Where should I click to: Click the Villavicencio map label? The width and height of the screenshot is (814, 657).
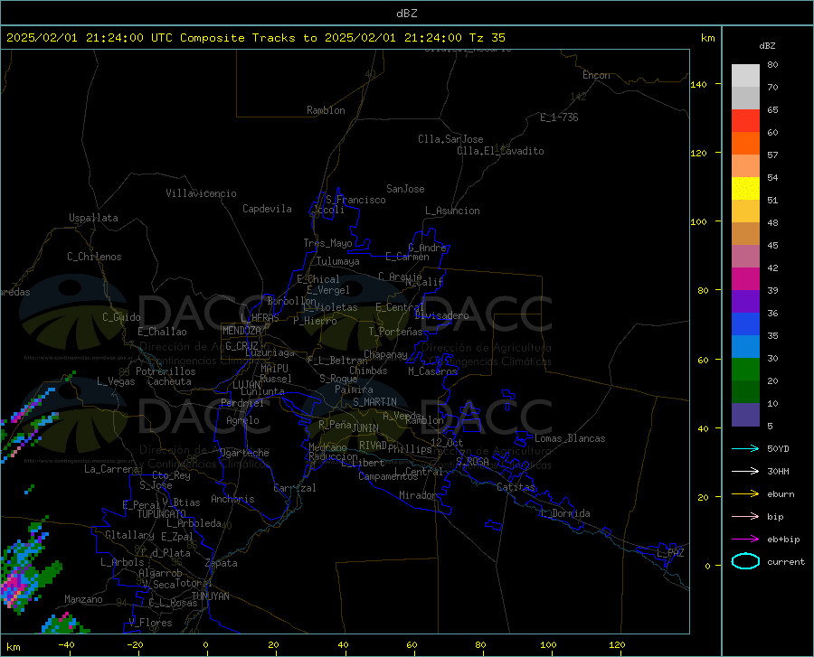pos(201,193)
